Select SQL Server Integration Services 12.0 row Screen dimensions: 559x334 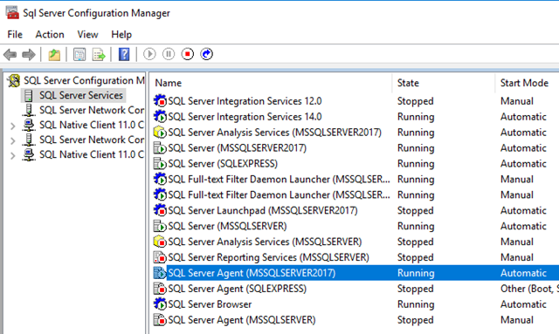point(245,101)
